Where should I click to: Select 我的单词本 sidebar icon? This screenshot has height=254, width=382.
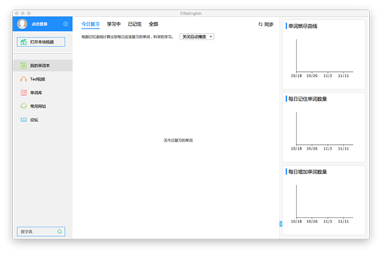[24, 65]
